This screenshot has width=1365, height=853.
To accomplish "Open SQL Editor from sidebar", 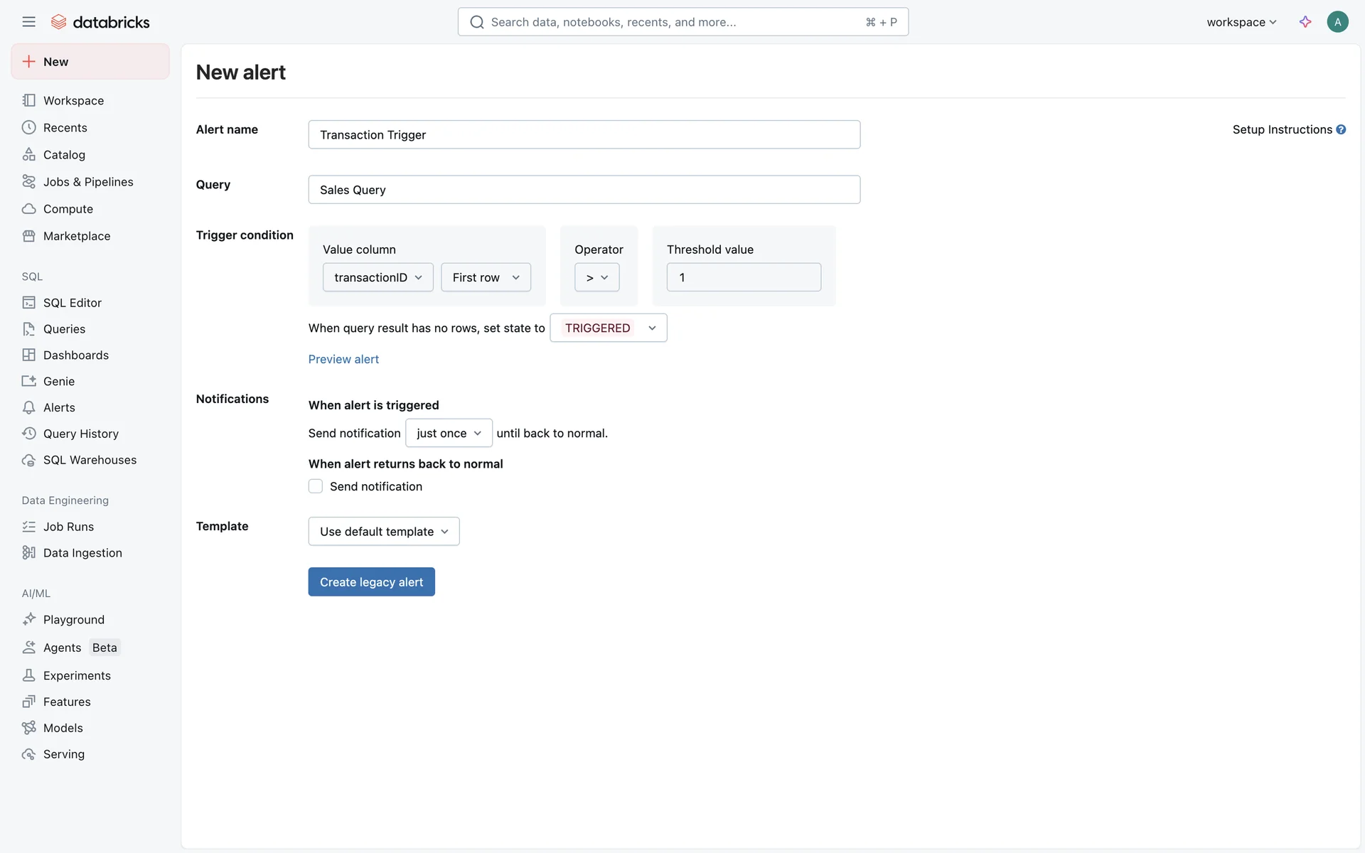I will tap(72, 303).
